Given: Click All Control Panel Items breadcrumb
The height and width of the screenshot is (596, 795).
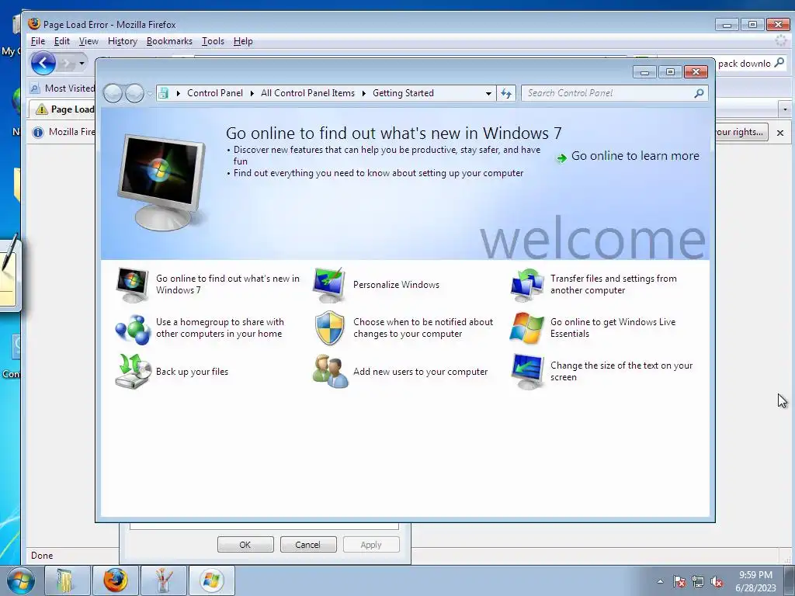Looking at the screenshot, I should (307, 93).
